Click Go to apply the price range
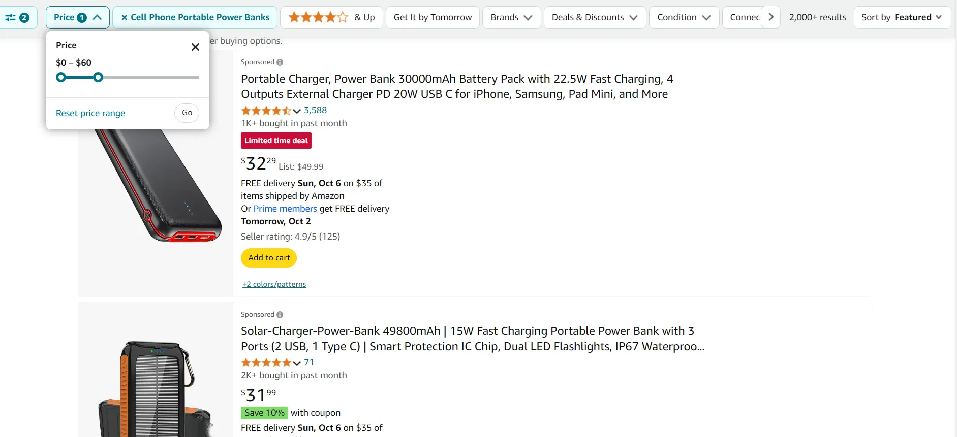The height and width of the screenshot is (437, 957). point(187,113)
